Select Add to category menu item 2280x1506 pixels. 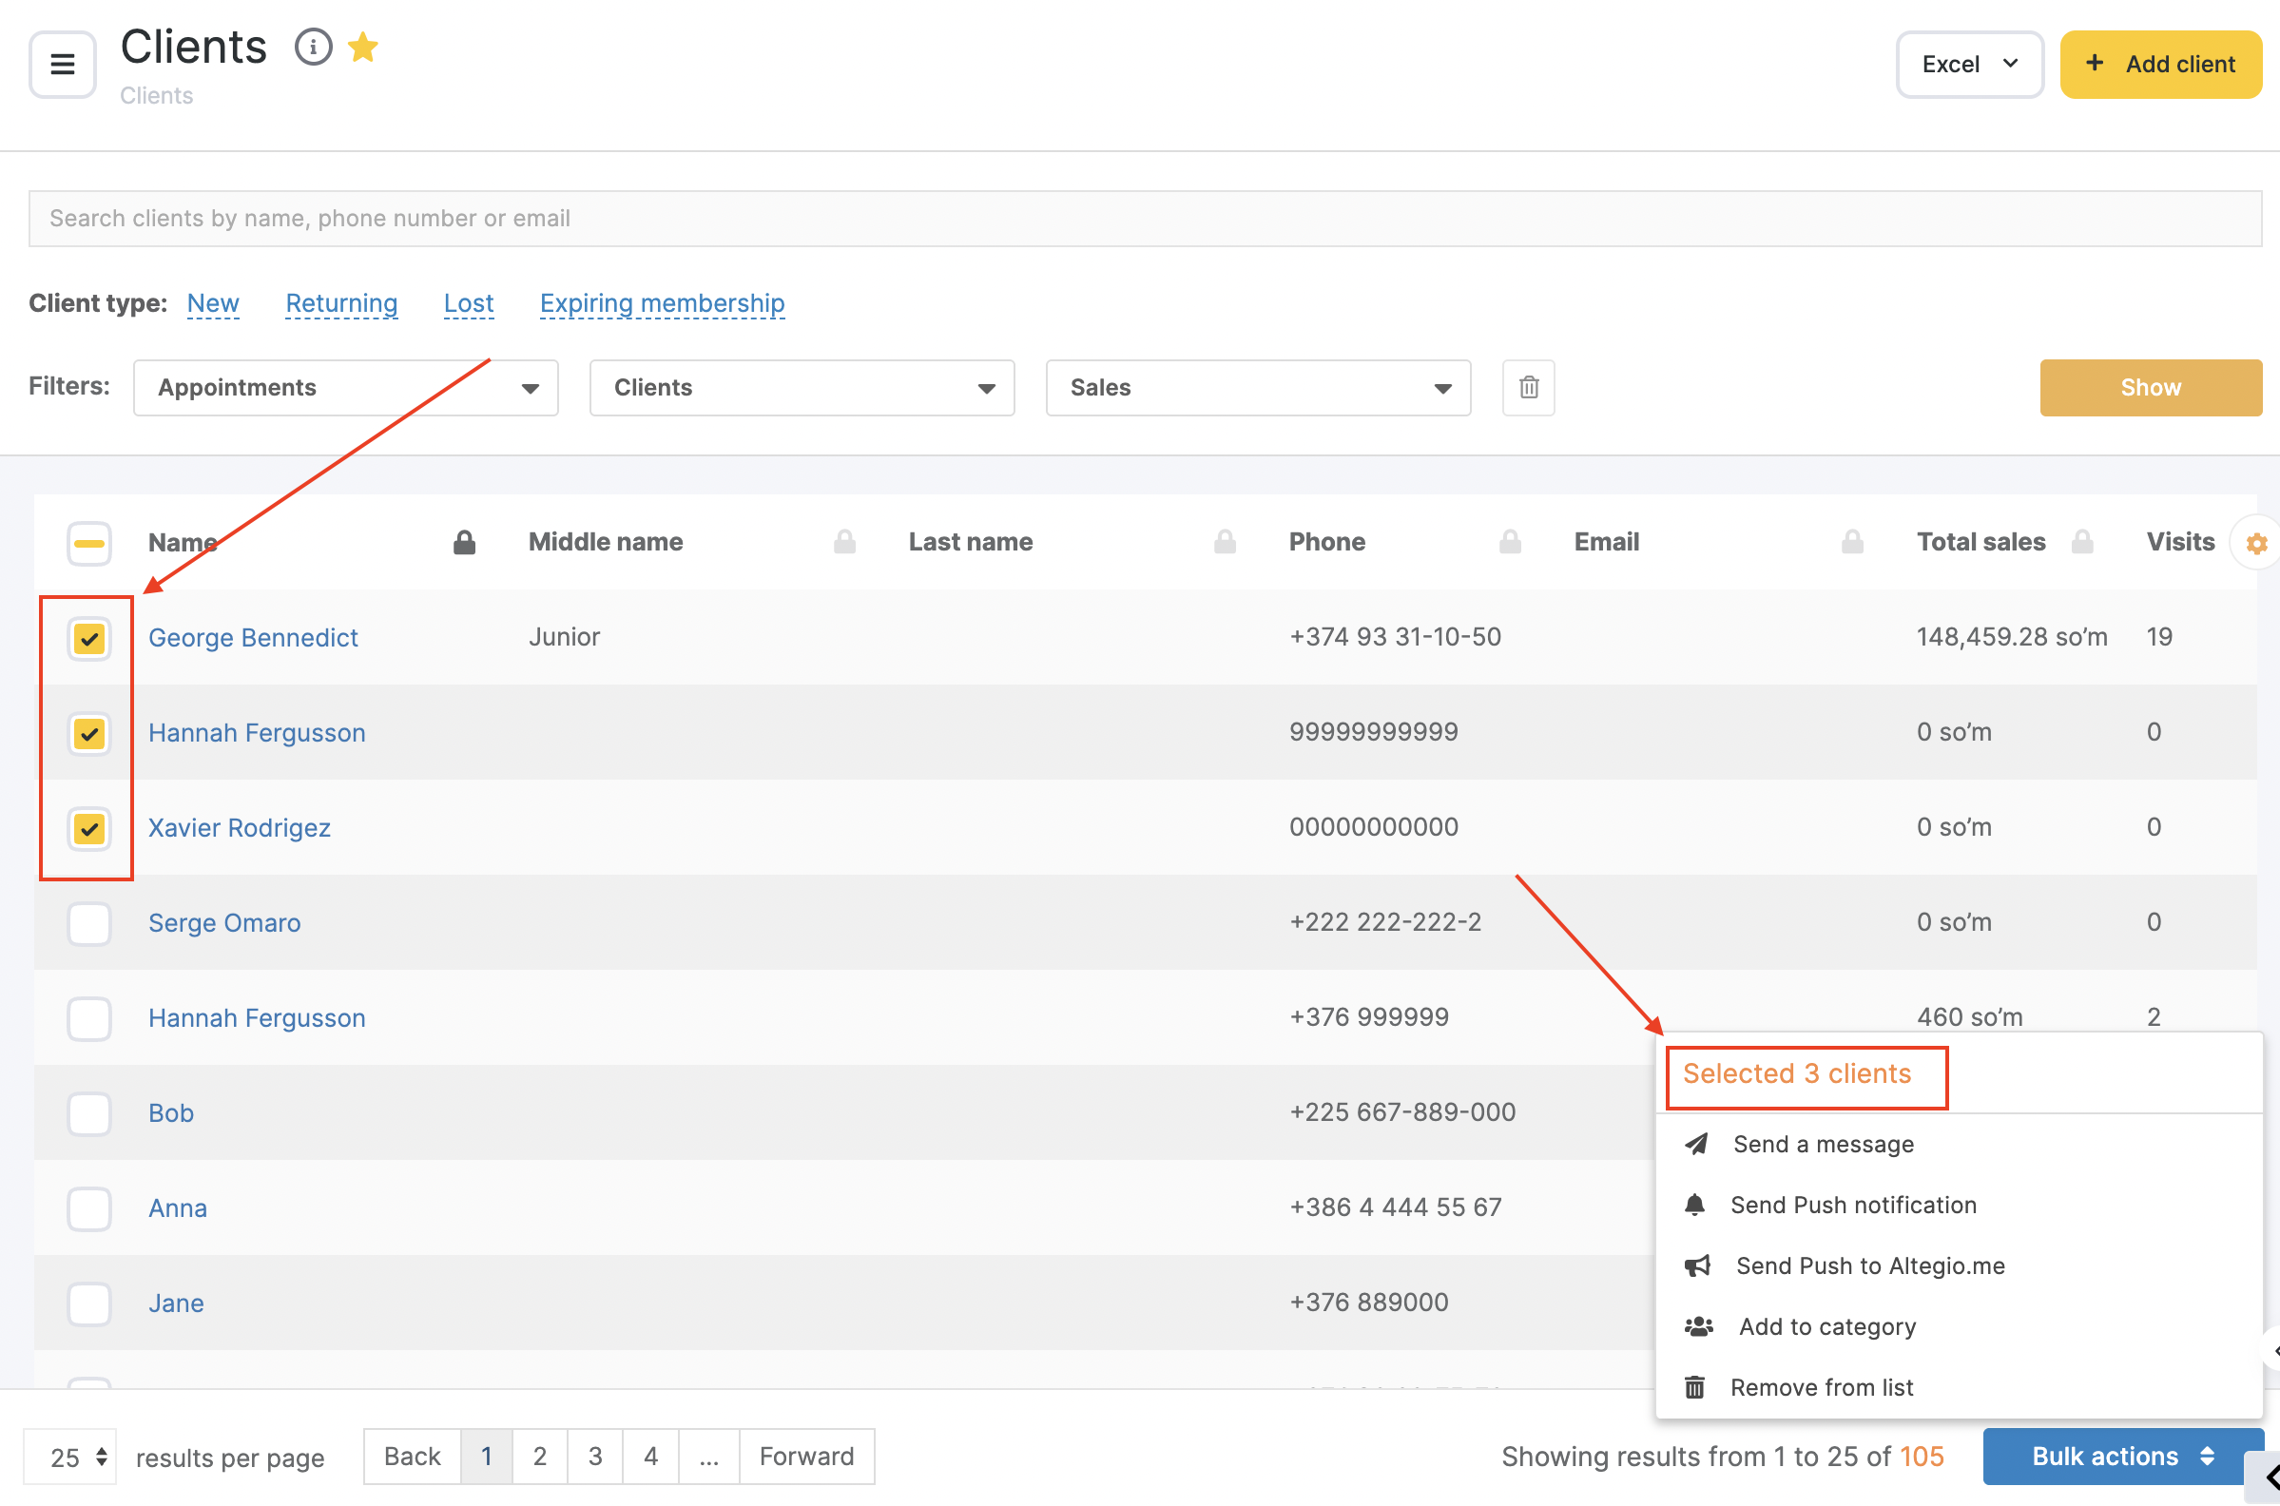tap(1826, 1326)
